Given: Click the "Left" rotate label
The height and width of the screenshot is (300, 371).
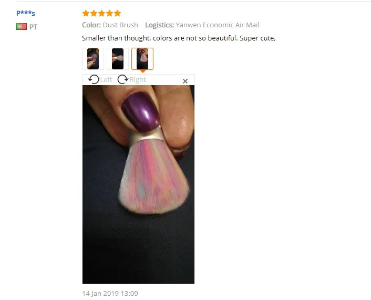Looking at the screenshot, I should (x=106, y=80).
